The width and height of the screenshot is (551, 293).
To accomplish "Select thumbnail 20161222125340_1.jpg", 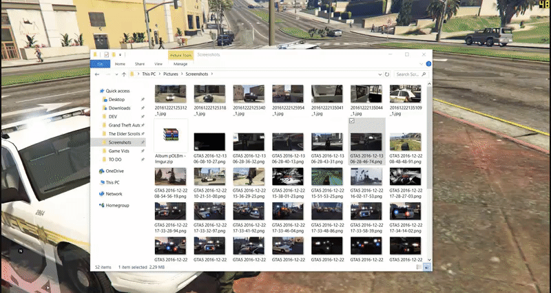I will tap(249, 94).
